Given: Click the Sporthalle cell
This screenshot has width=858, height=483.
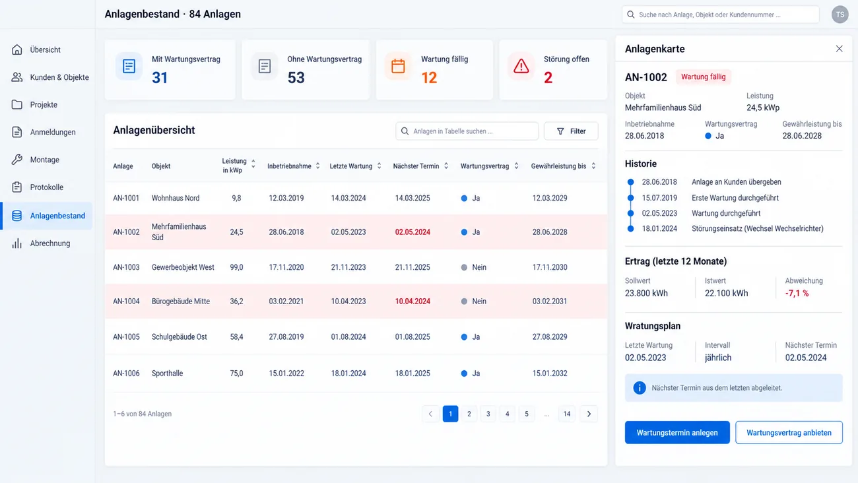Looking at the screenshot, I should 167,373.
